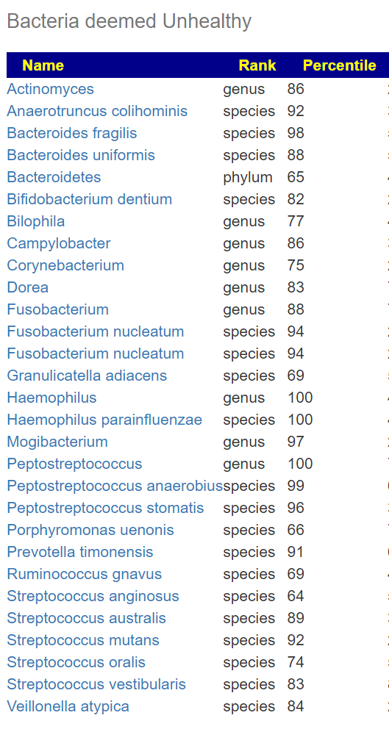This screenshot has width=389, height=743.
Task: Open the Bilophila genus link
Action: coord(35,221)
